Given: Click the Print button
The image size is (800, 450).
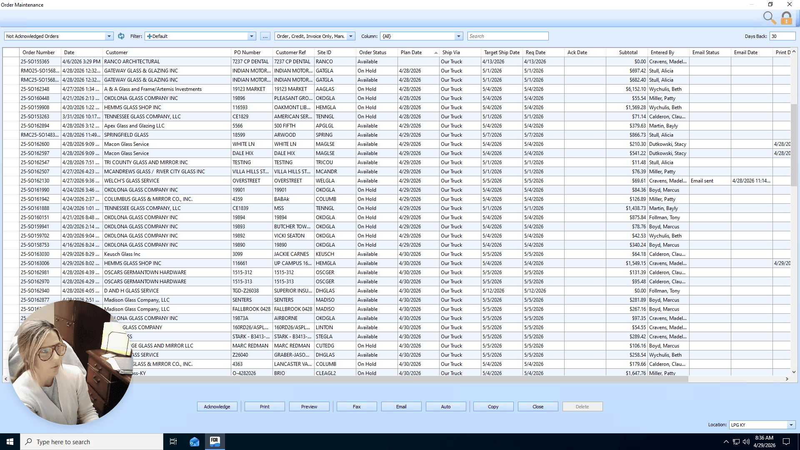Looking at the screenshot, I should coord(265,407).
